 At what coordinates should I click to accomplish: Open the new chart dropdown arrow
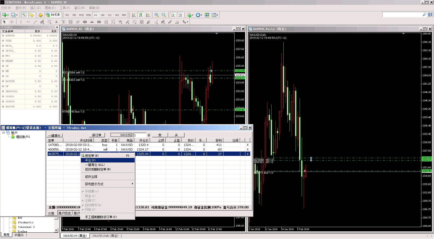coord(8,15)
